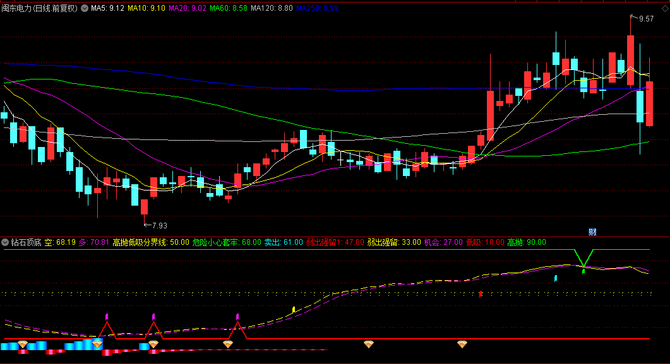Select the MA10: 9.10 label

146,8
